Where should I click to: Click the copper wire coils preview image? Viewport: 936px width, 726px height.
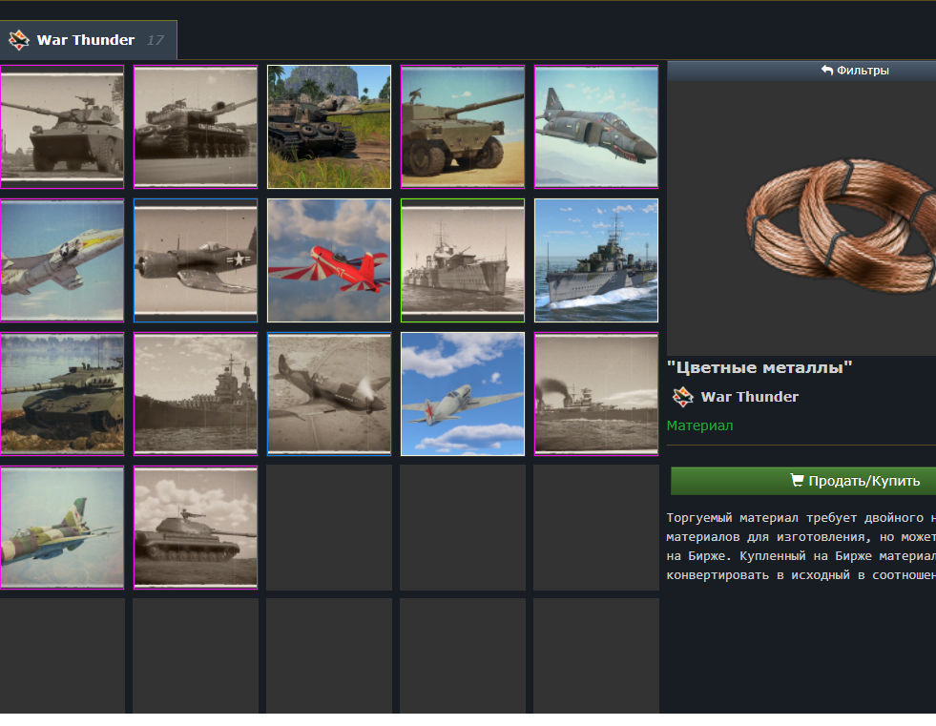[841, 226]
